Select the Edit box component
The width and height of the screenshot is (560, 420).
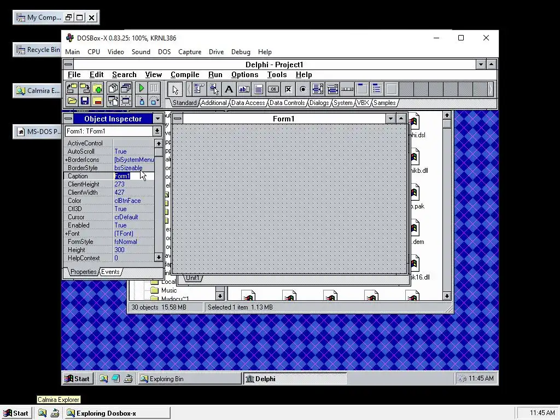pos(243,89)
